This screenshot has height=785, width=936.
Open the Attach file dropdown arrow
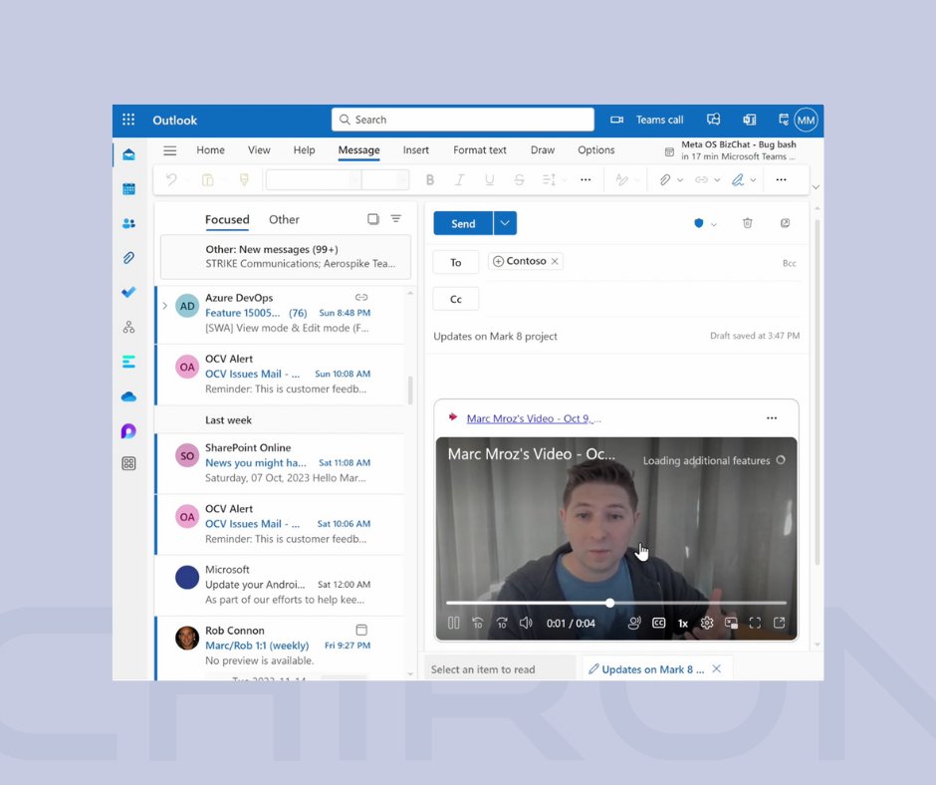coord(680,180)
